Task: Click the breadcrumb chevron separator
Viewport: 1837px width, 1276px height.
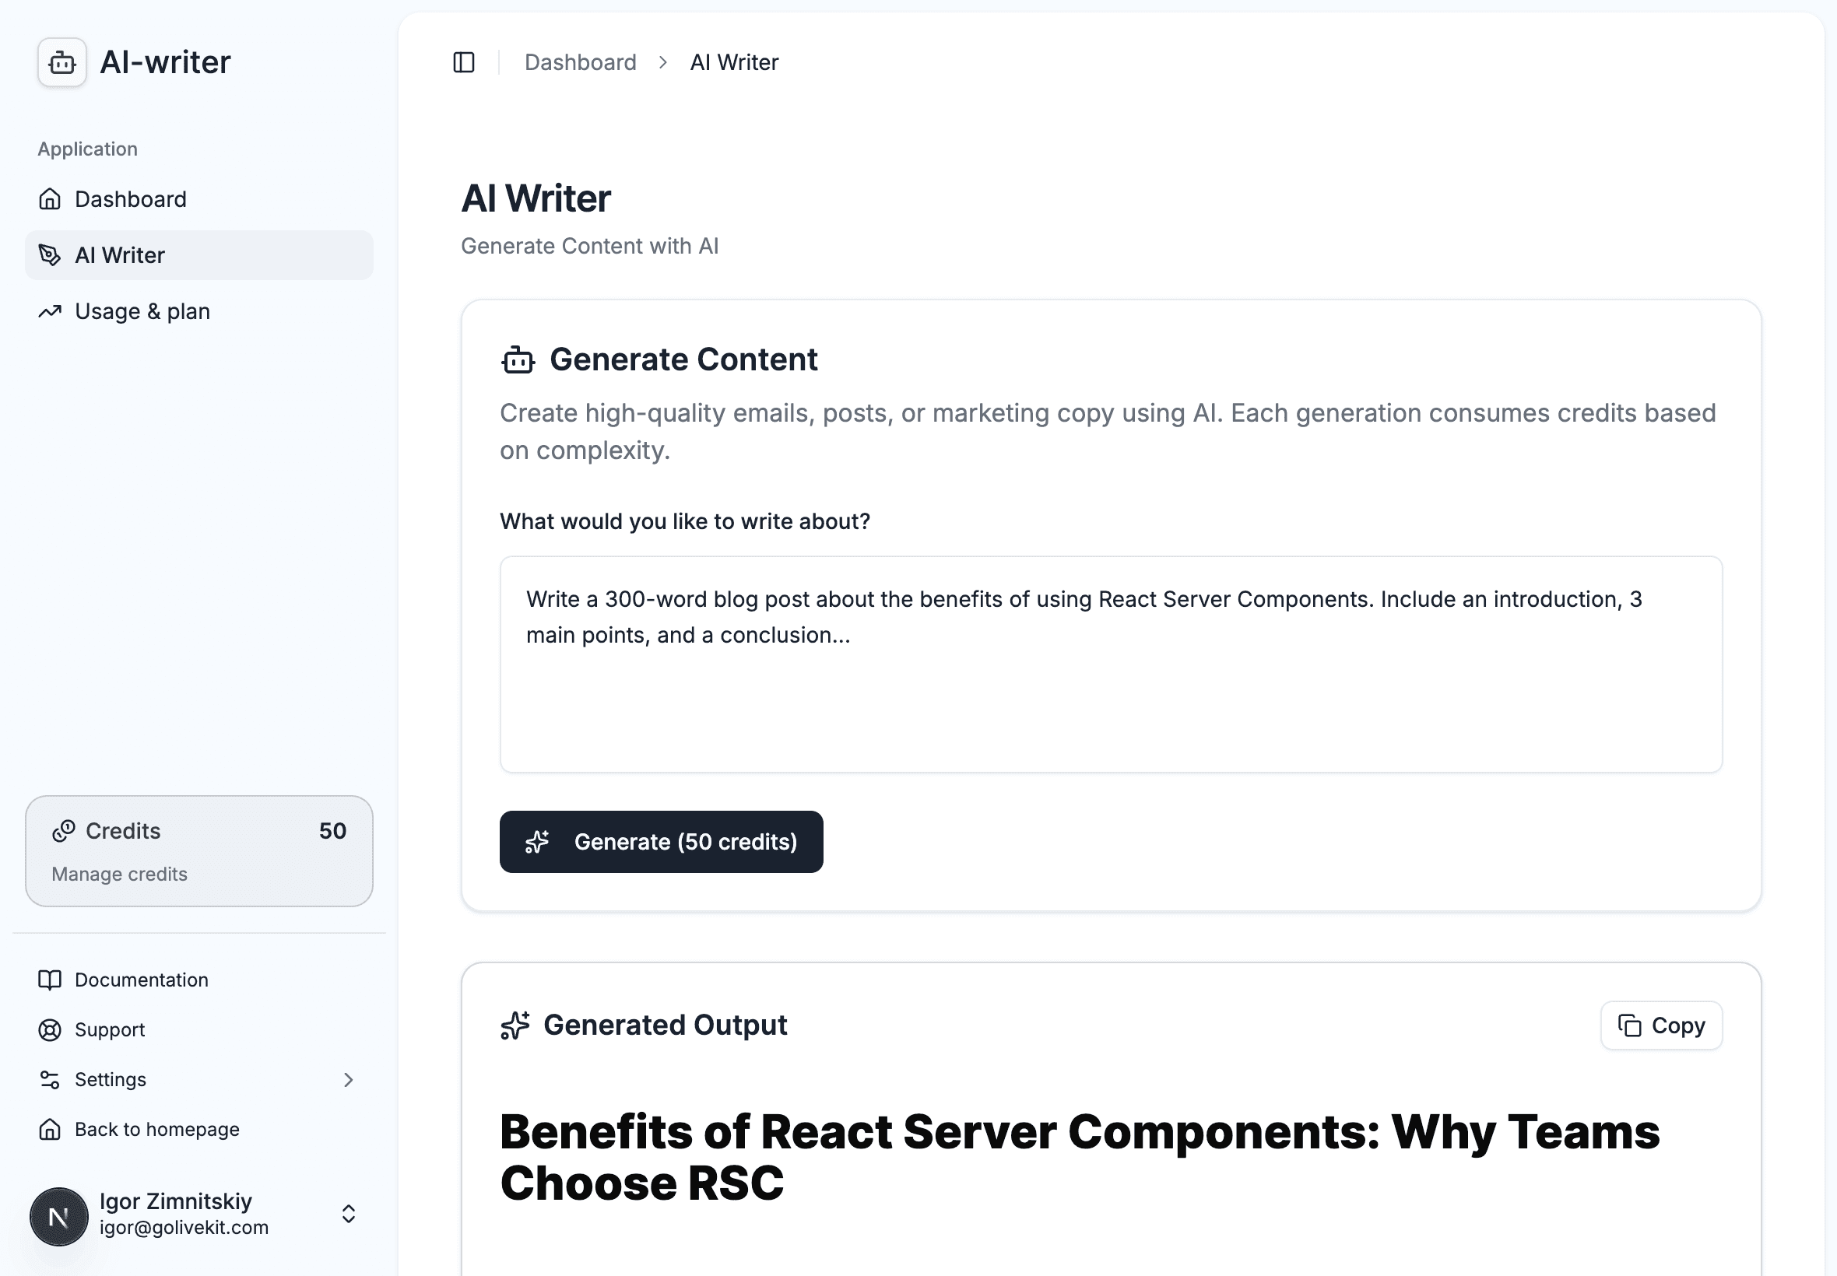Action: pos(662,62)
